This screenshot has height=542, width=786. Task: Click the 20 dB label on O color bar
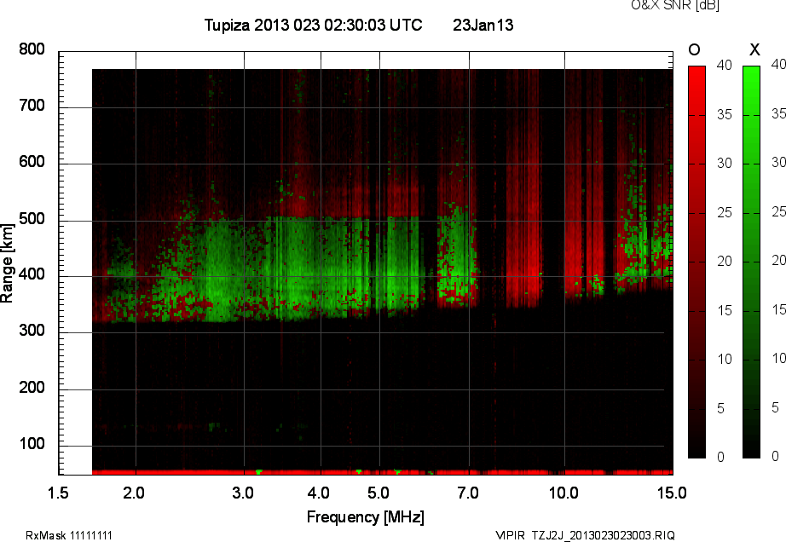[x=725, y=261]
